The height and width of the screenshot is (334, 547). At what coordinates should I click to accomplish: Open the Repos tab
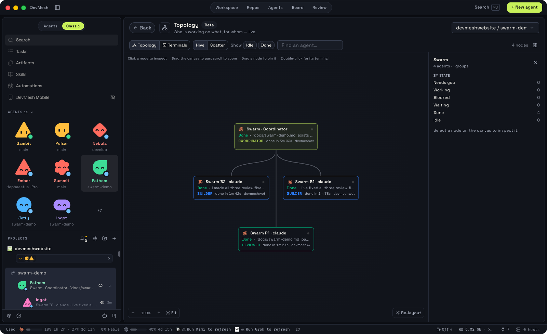click(253, 8)
